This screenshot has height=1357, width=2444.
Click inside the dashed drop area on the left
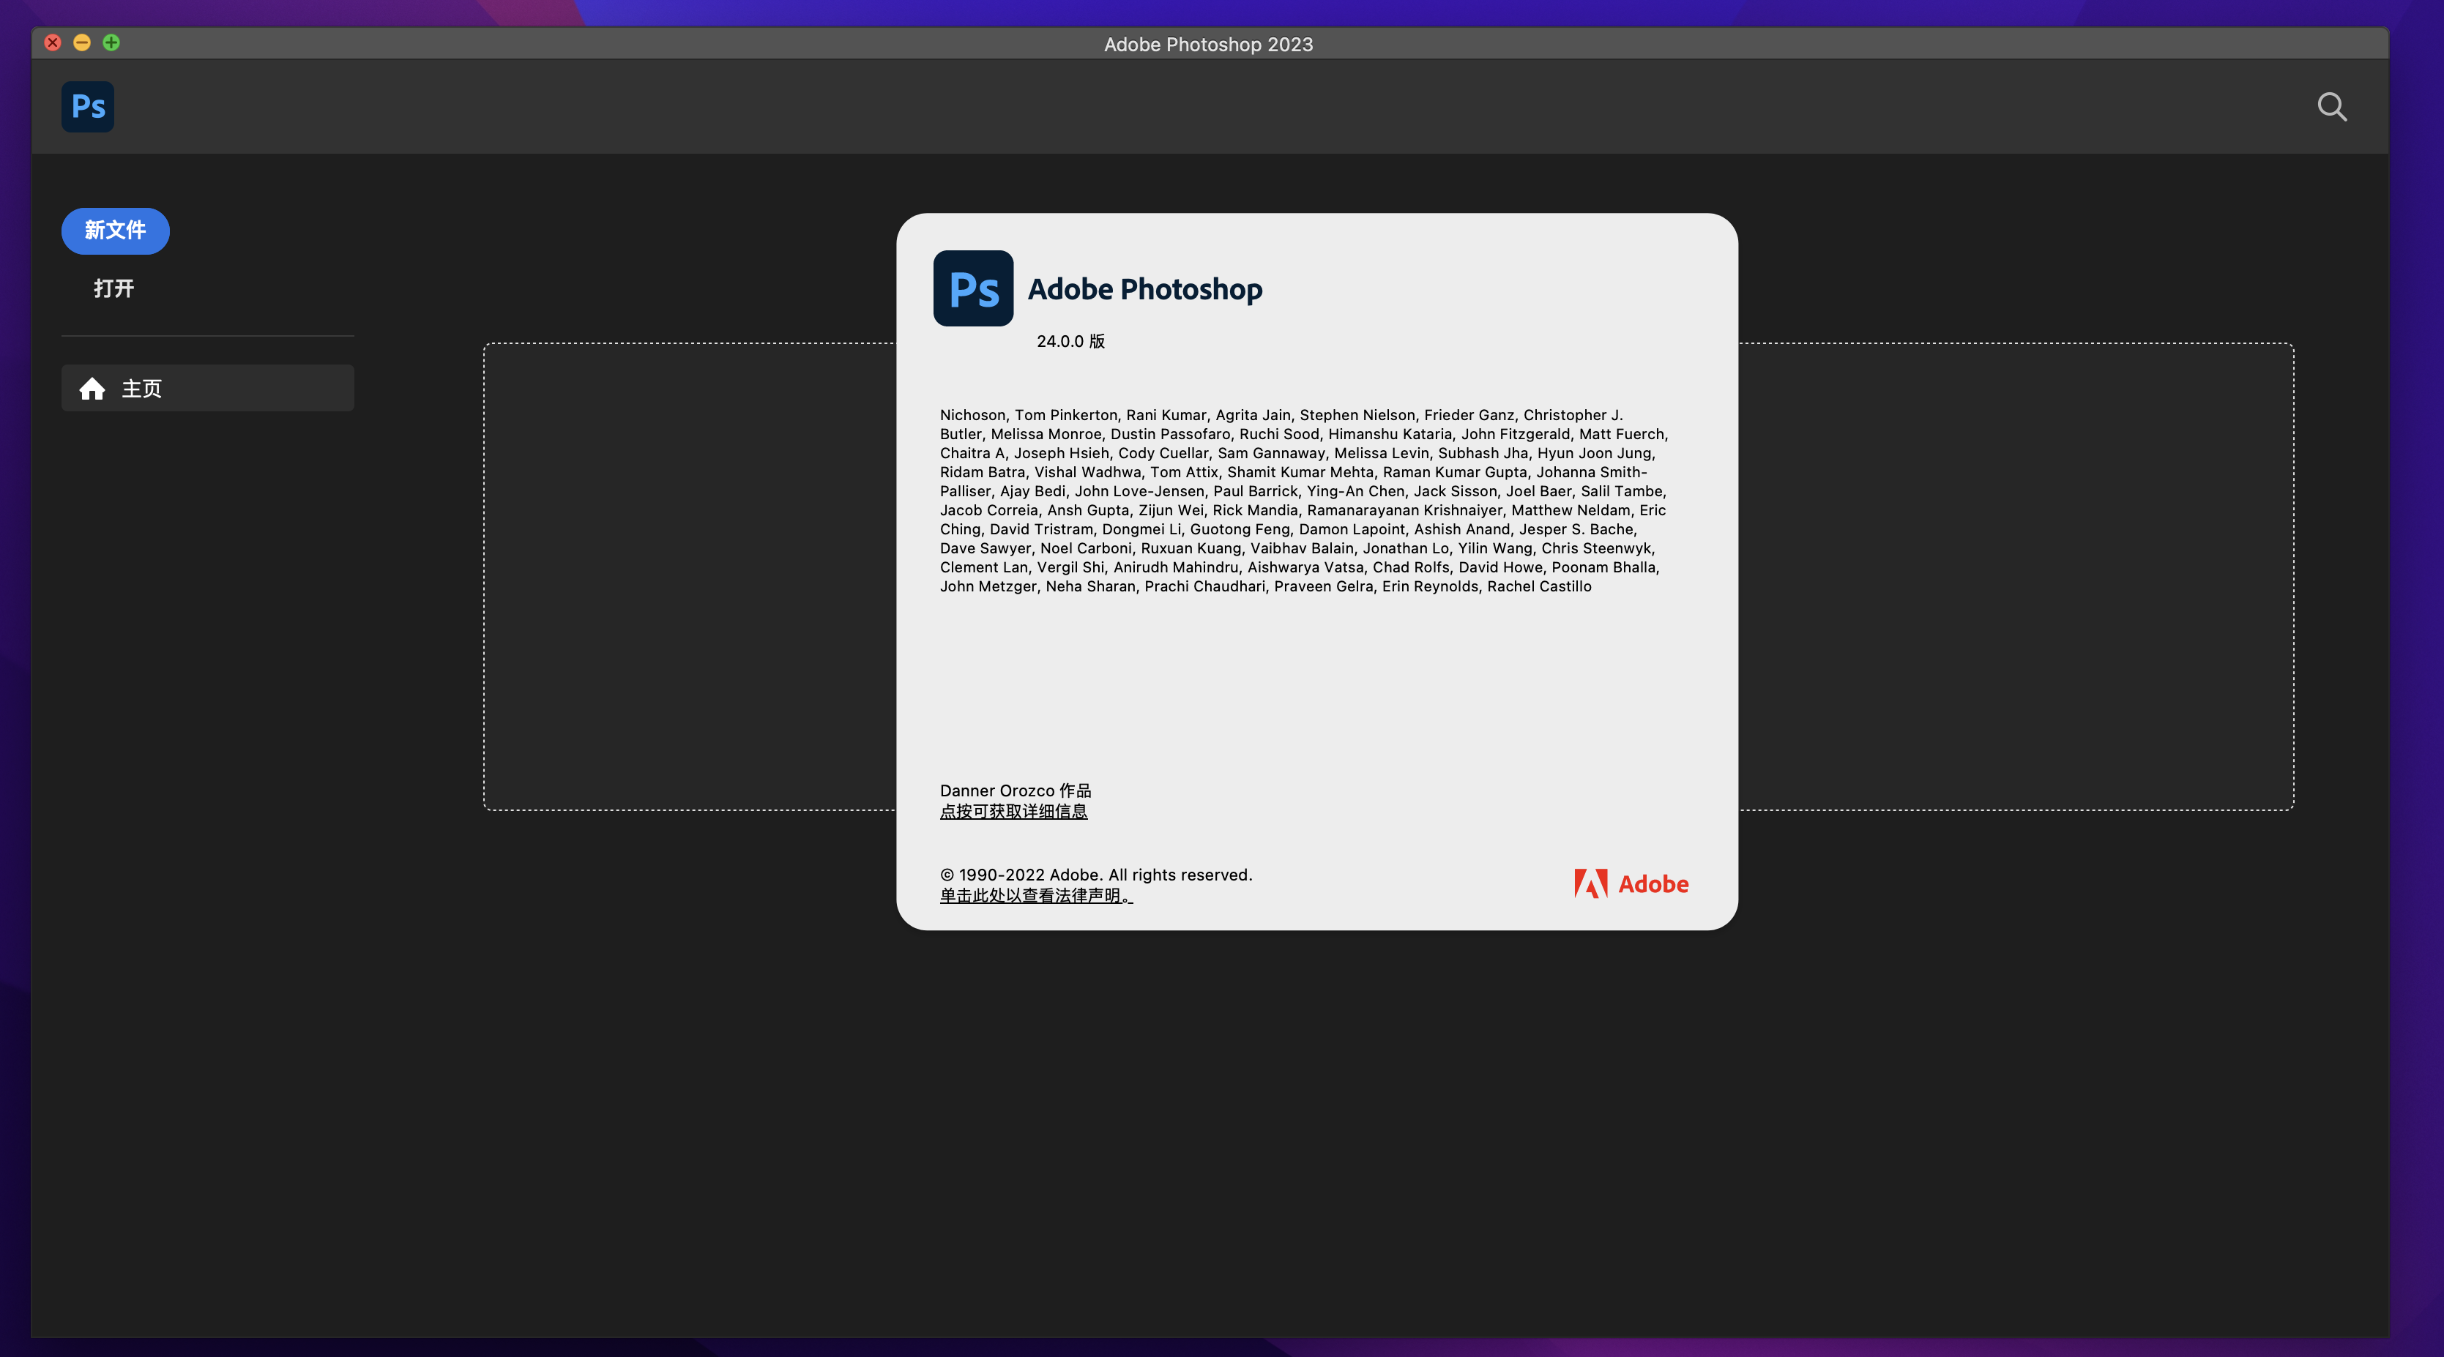(689, 577)
